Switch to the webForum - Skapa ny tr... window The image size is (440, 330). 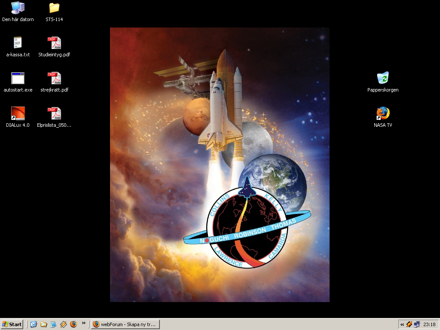click(125, 324)
